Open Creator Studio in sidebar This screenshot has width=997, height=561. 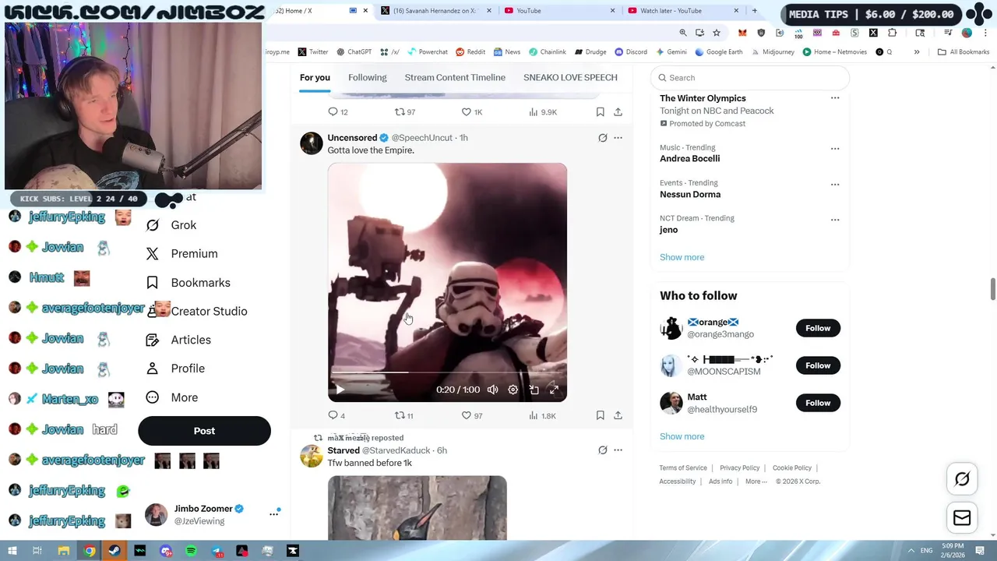[x=196, y=311]
